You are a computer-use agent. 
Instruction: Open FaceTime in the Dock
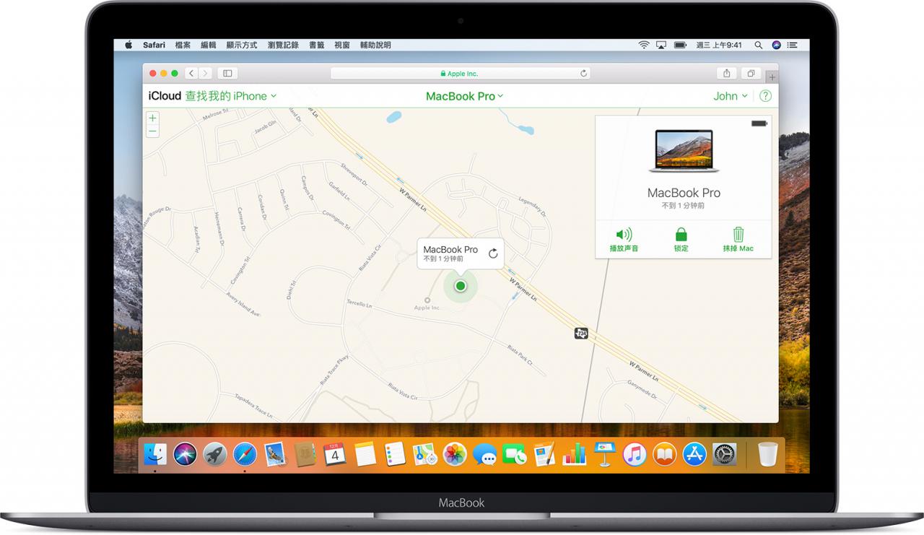[x=515, y=454]
